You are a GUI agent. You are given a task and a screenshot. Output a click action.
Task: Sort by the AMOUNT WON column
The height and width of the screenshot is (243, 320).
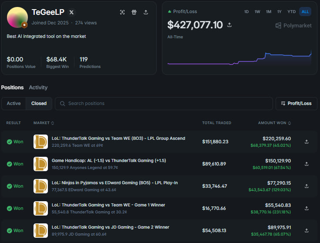tap(274, 123)
